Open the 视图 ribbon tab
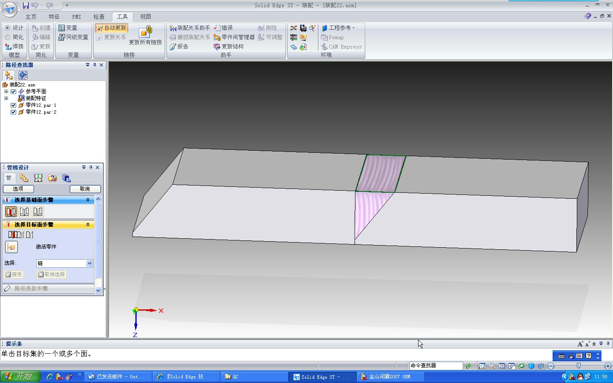The width and height of the screenshot is (613, 383). [146, 17]
